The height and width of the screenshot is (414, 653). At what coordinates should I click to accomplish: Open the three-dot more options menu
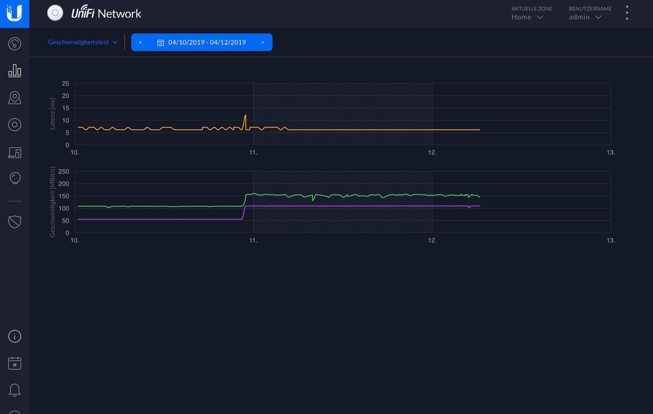627,13
